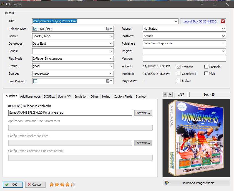
Task: Set rating to first star
Action: point(52,185)
